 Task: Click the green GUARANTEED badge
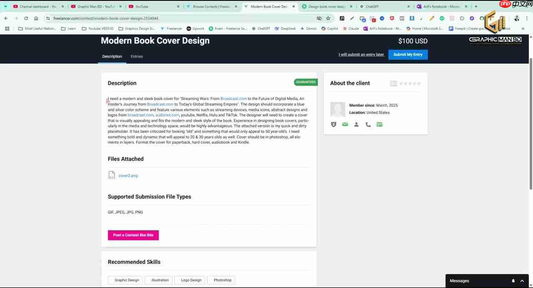click(x=306, y=82)
